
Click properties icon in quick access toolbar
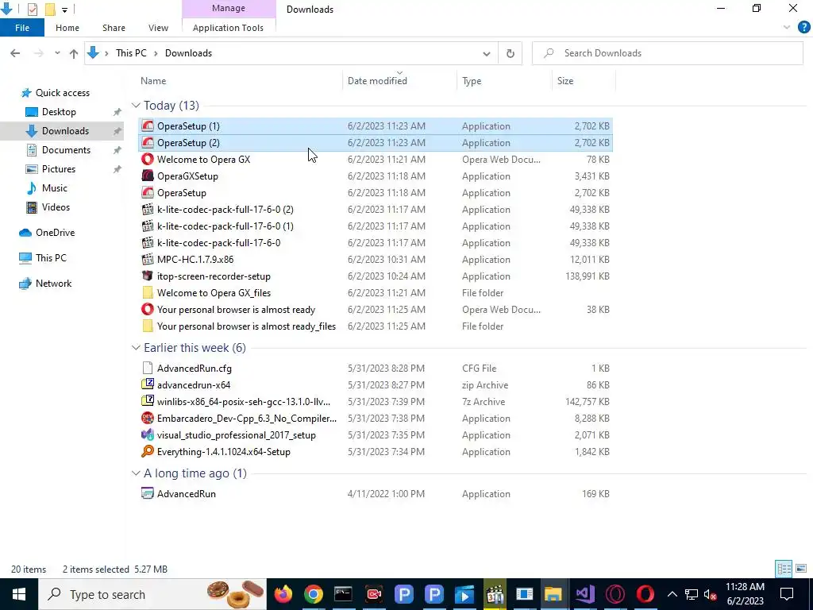pos(32,9)
